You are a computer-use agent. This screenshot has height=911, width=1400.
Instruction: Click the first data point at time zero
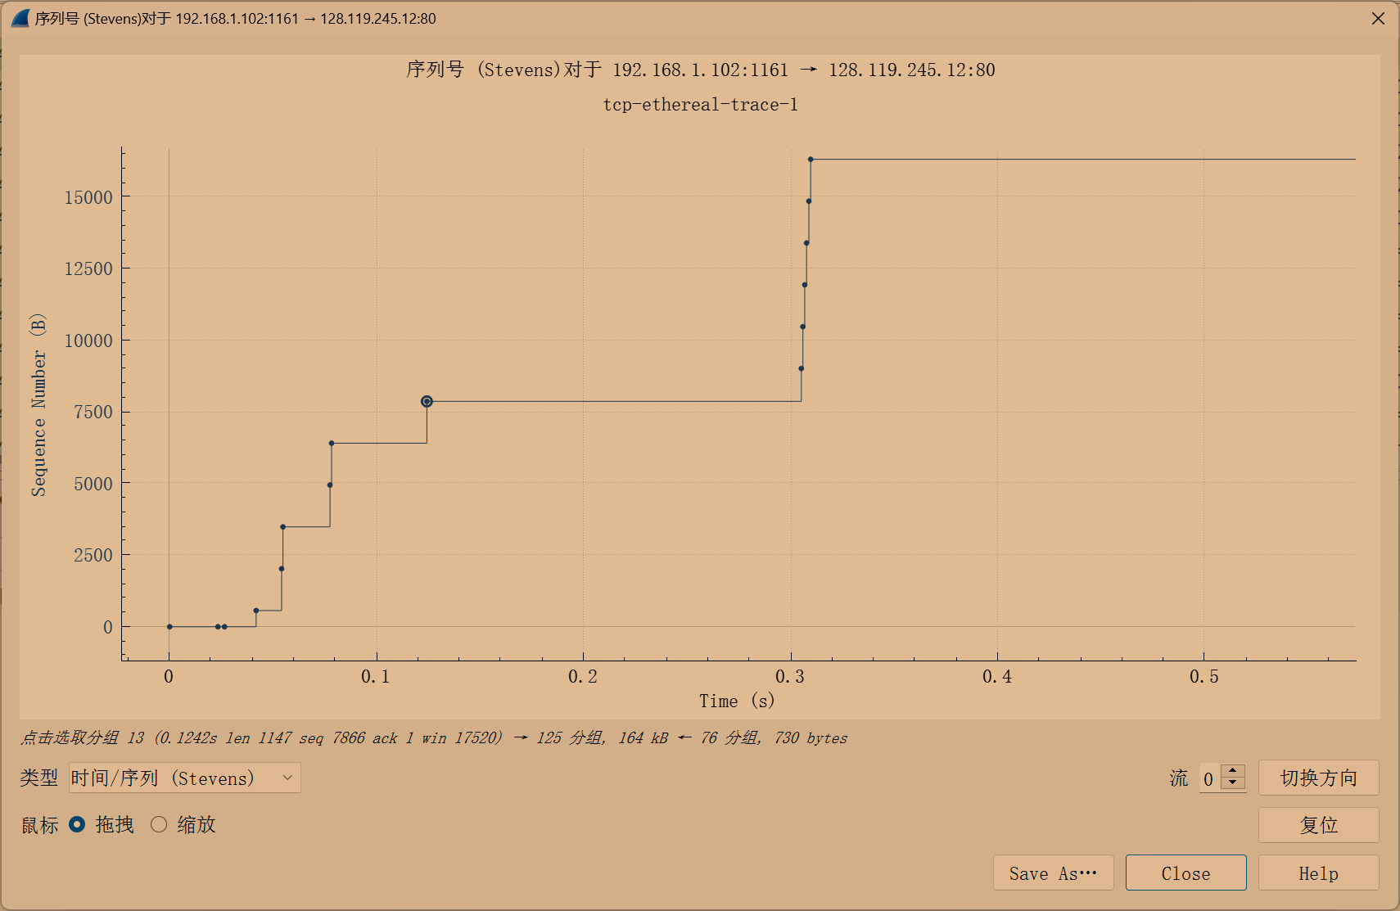coord(169,625)
